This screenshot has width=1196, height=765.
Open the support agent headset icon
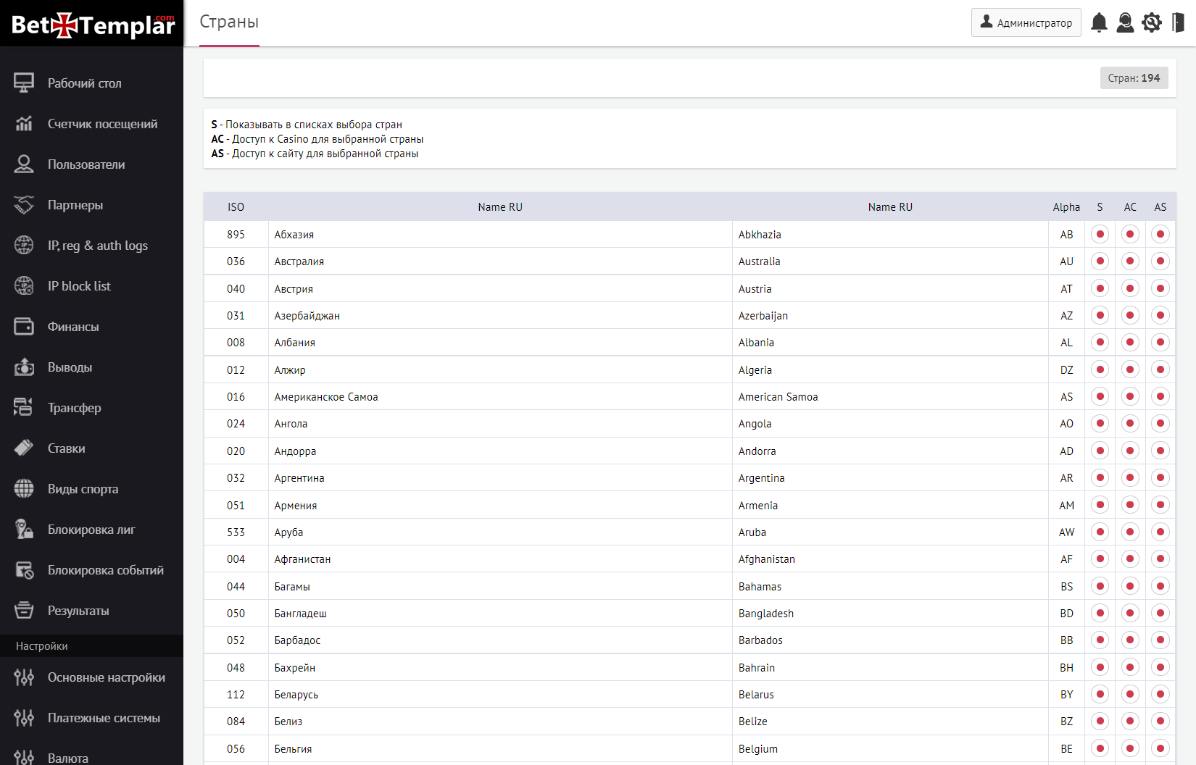[1125, 23]
